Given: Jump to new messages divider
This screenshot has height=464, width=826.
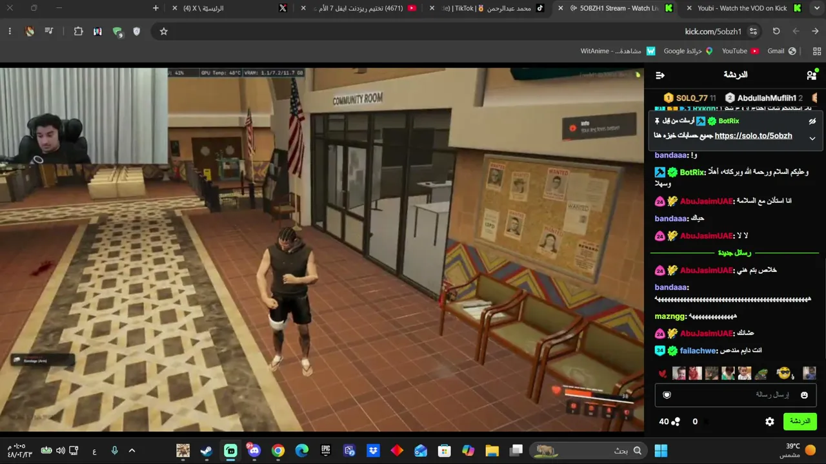Looking at the screenshot, I should click(734, 253).
